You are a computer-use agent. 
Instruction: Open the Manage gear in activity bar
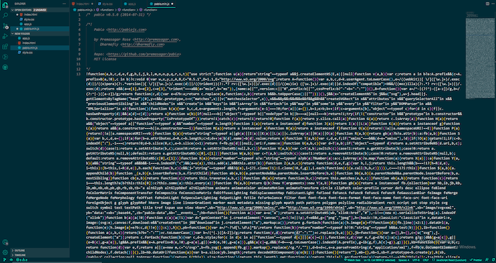pyautogui.click(x=5, y=252)
